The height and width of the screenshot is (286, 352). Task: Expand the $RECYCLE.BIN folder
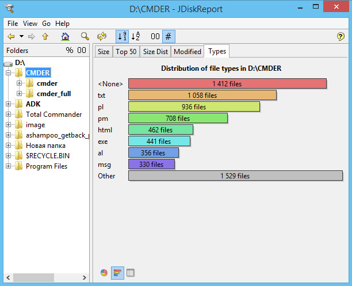point(8,156)
